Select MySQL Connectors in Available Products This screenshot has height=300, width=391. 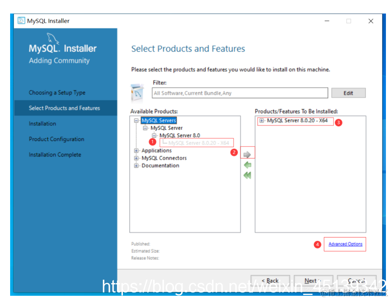164,158
